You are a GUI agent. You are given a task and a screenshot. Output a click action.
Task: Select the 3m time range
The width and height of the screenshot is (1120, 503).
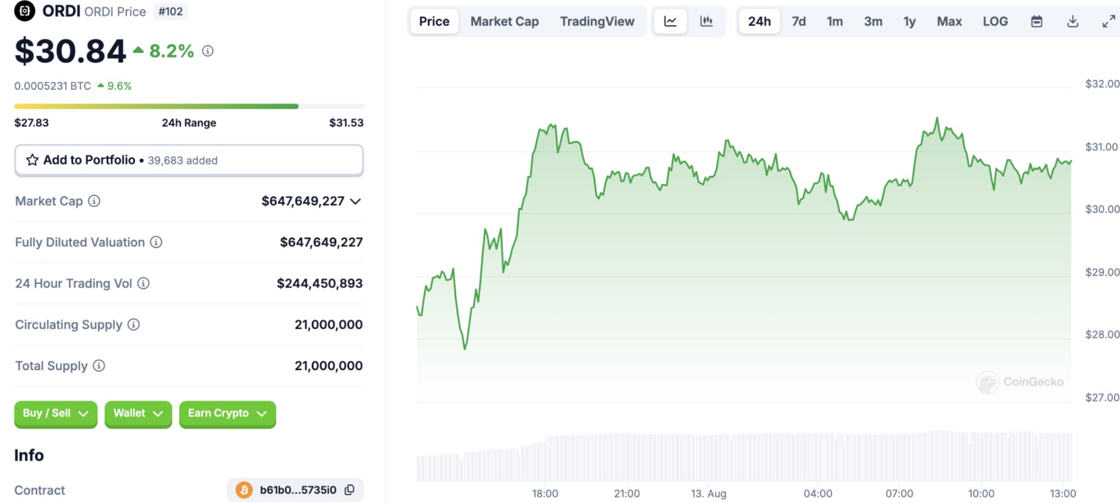(x=873, y=21)
